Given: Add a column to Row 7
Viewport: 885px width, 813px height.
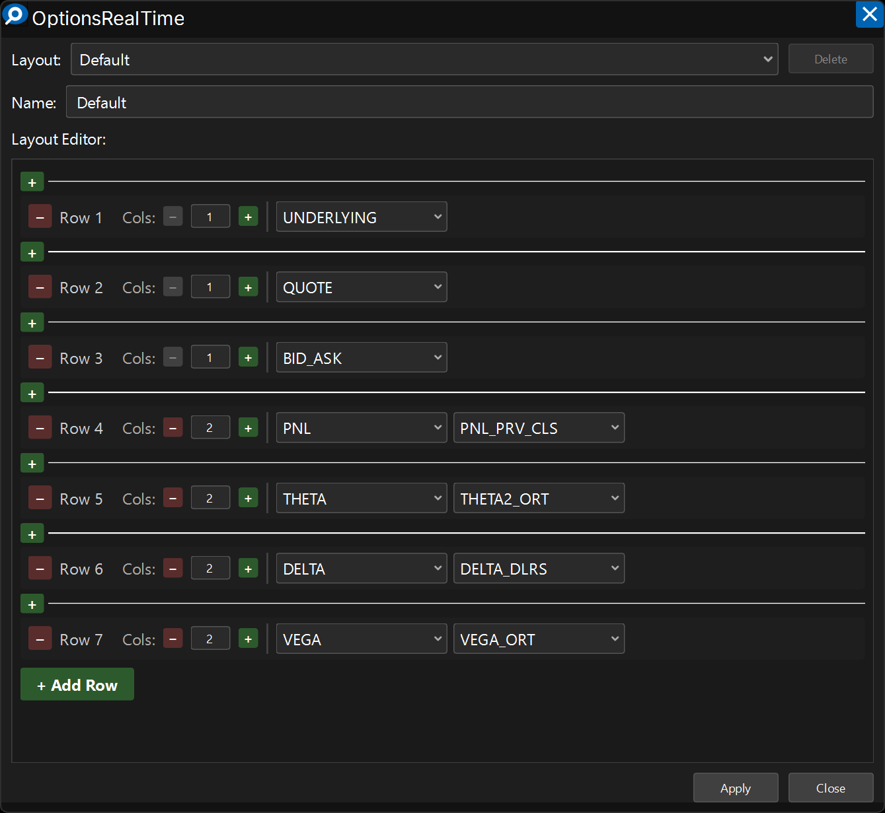Looking at the screenshot, I should coord(248,639).
